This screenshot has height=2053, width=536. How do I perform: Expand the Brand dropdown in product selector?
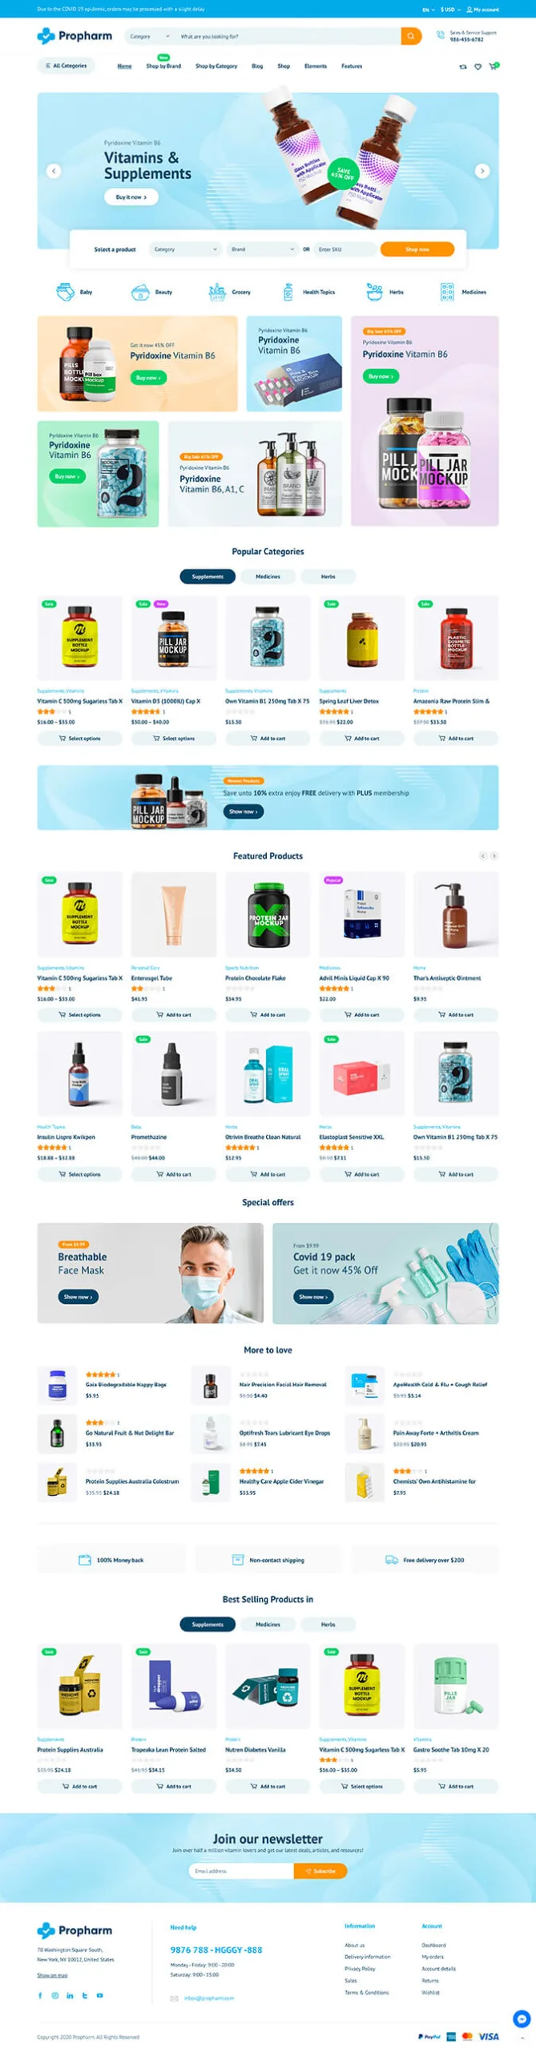(263, 249)
